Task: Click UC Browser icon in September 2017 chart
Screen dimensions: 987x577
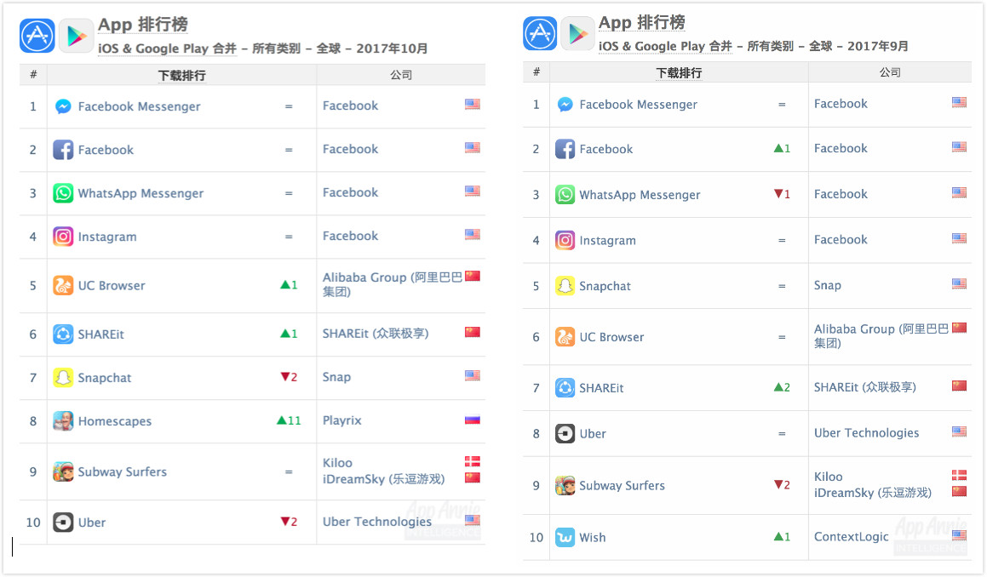Action: pos(565,337)
